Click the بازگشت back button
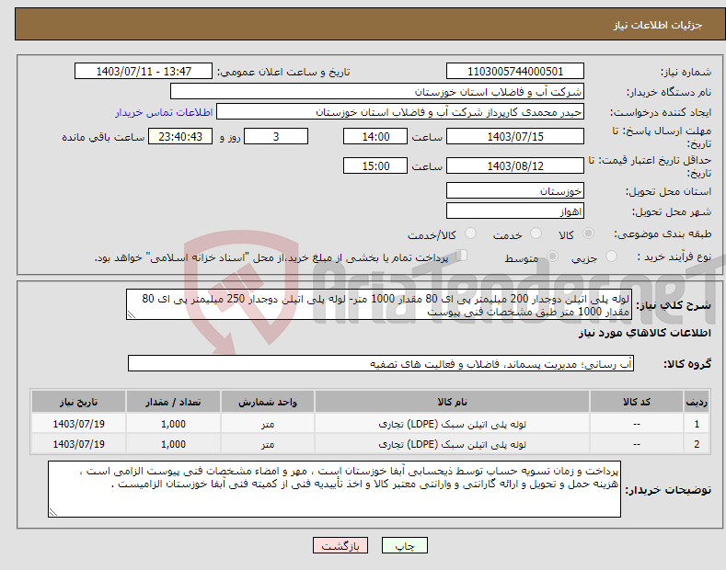The image size is (726, 570). tap(340, 545)
